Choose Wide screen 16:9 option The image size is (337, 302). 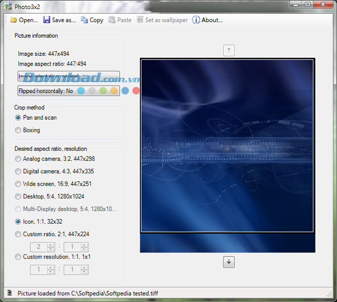pos(19,184)
